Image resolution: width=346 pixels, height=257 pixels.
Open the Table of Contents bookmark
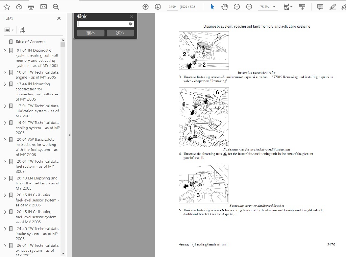coord(30,42)
